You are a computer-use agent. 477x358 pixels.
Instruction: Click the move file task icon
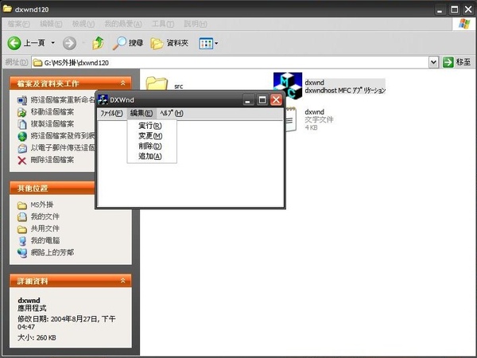point(22,112)
